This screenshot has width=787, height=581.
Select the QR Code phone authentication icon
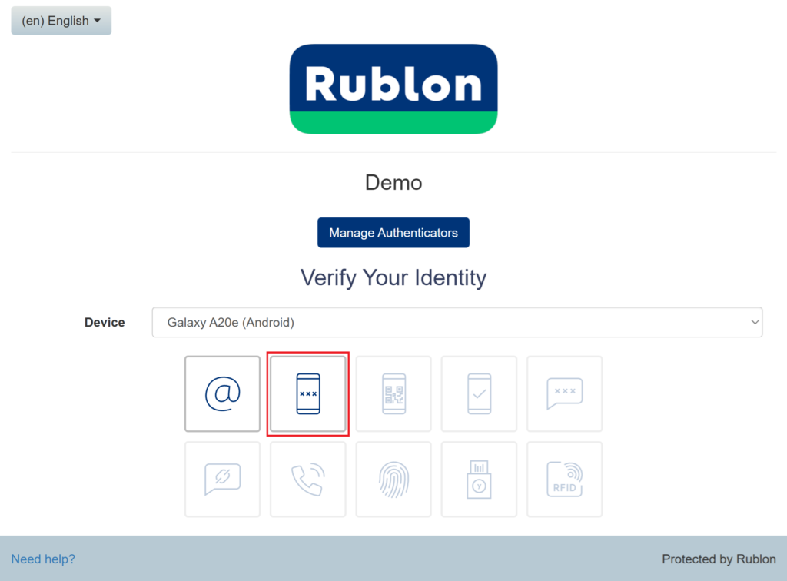(393, 393)
